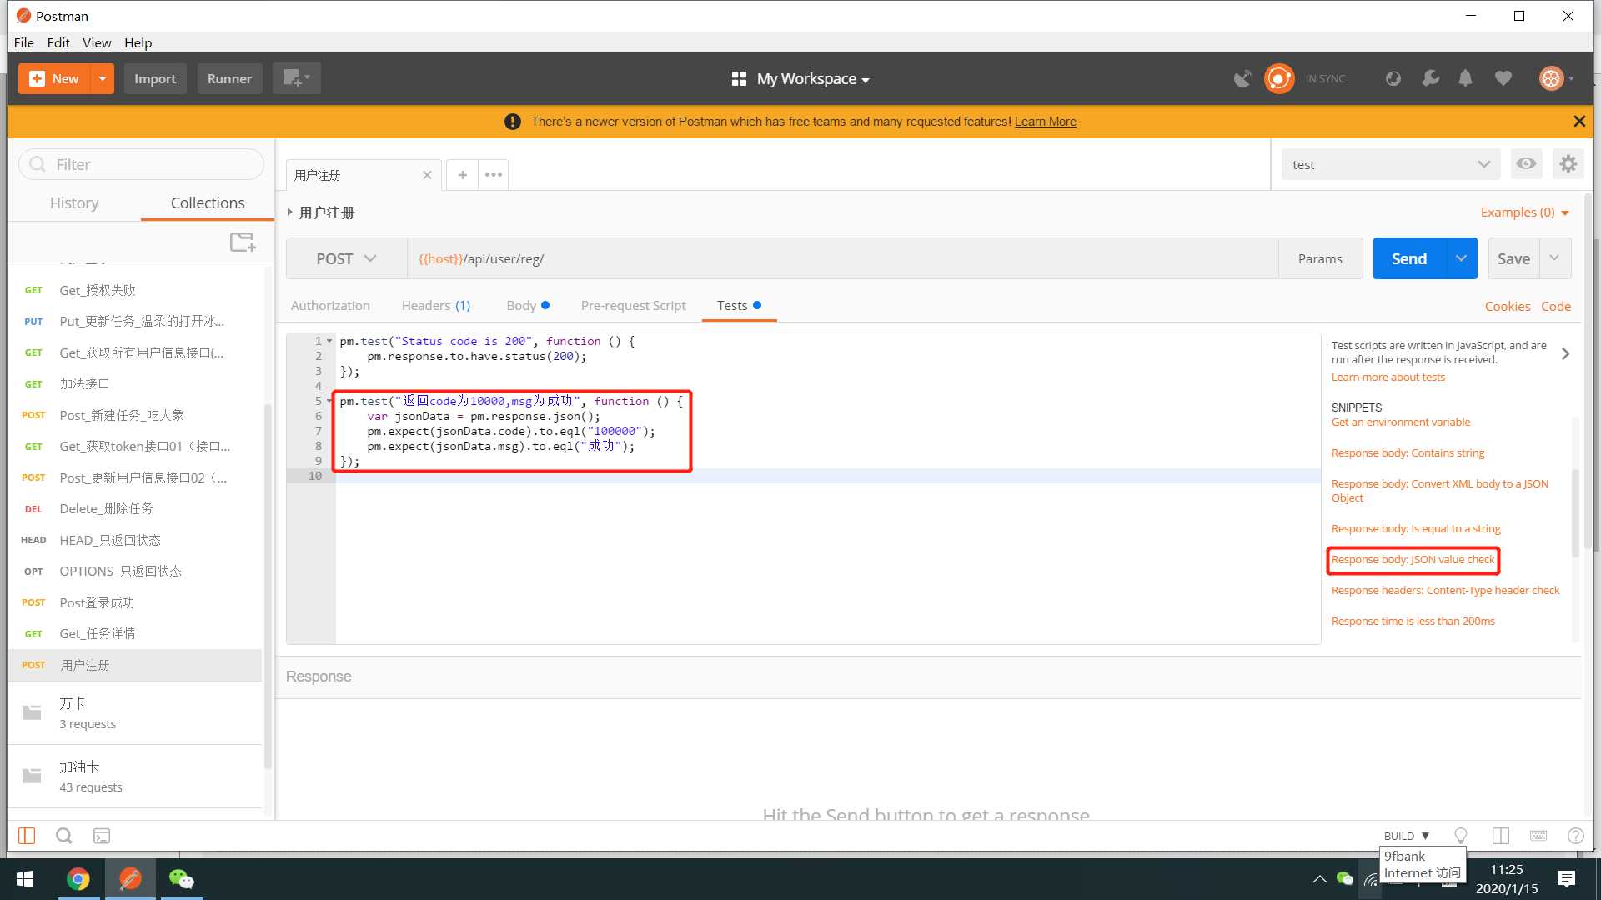Switch to the History tab
This screenshot has height=900, width=1601.
coord(74,202)
